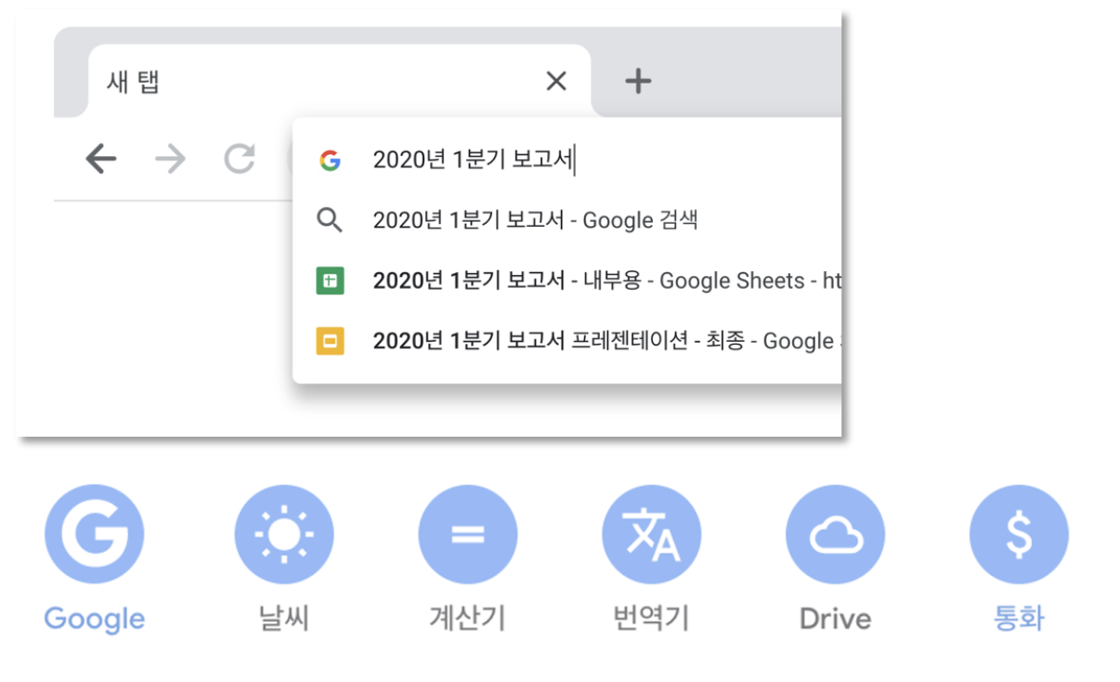The image size is (1120, 682).
Task: Select the large Google G circle icon
Action: tap(94, 534)
